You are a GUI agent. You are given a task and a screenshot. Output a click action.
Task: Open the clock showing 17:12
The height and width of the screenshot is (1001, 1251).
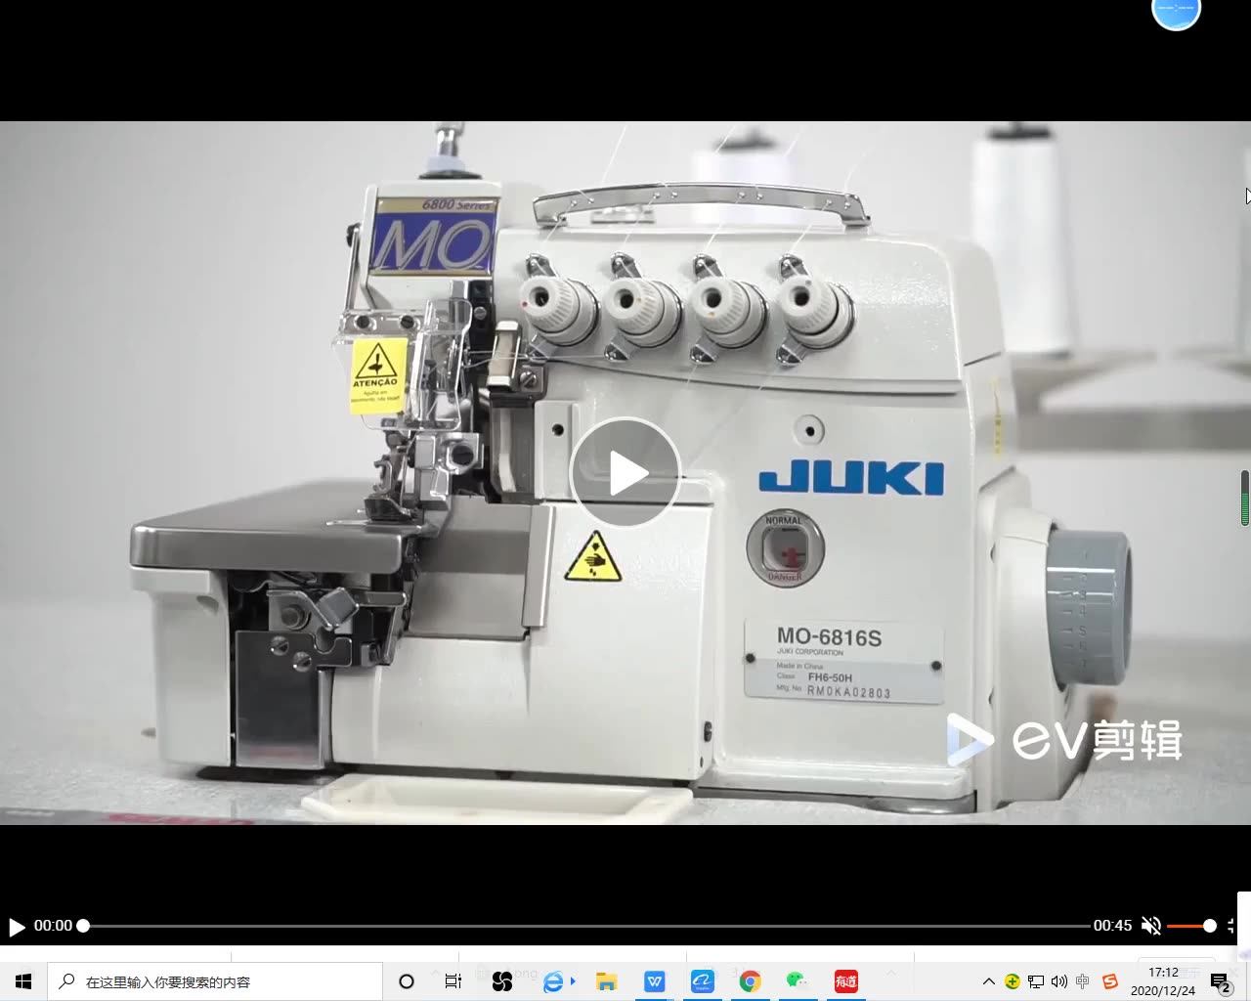(x=1163, y=981)
